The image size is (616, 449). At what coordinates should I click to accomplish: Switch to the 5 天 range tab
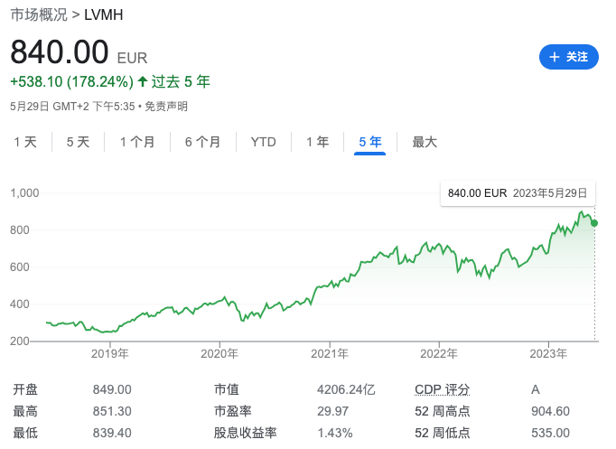click(78, 142)
